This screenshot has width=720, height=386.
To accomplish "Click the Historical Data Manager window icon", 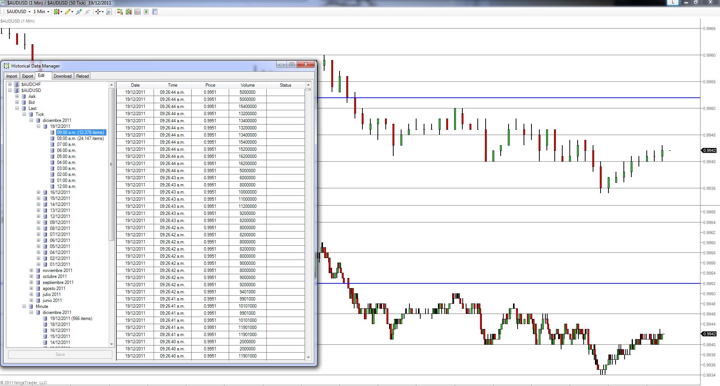I will tap(6, 66).
